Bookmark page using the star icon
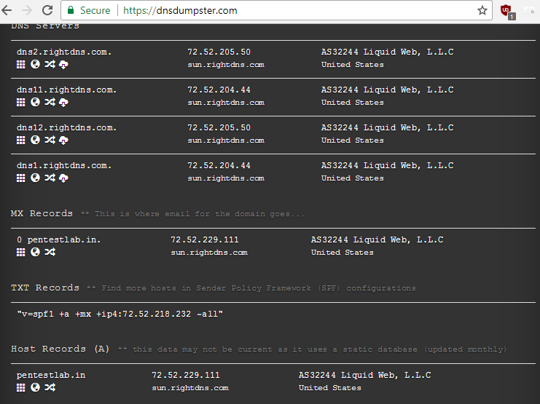Viewport: 540px width, 404px height. [x=482, y=11]
